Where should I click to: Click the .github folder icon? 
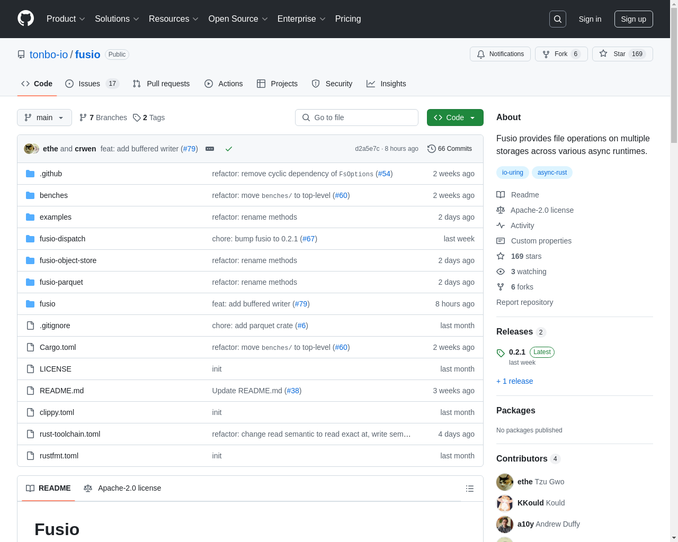pos(30,174)
